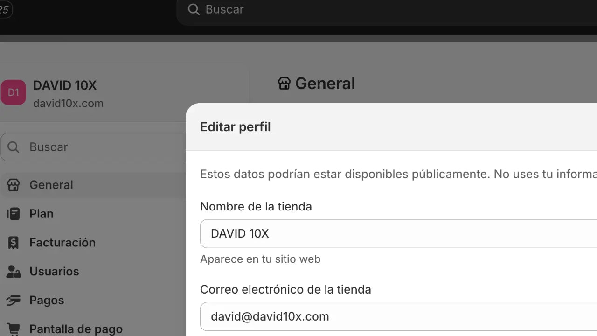Click the Usuarios people icon
The image size is (597, 336).
click(14, 271)
